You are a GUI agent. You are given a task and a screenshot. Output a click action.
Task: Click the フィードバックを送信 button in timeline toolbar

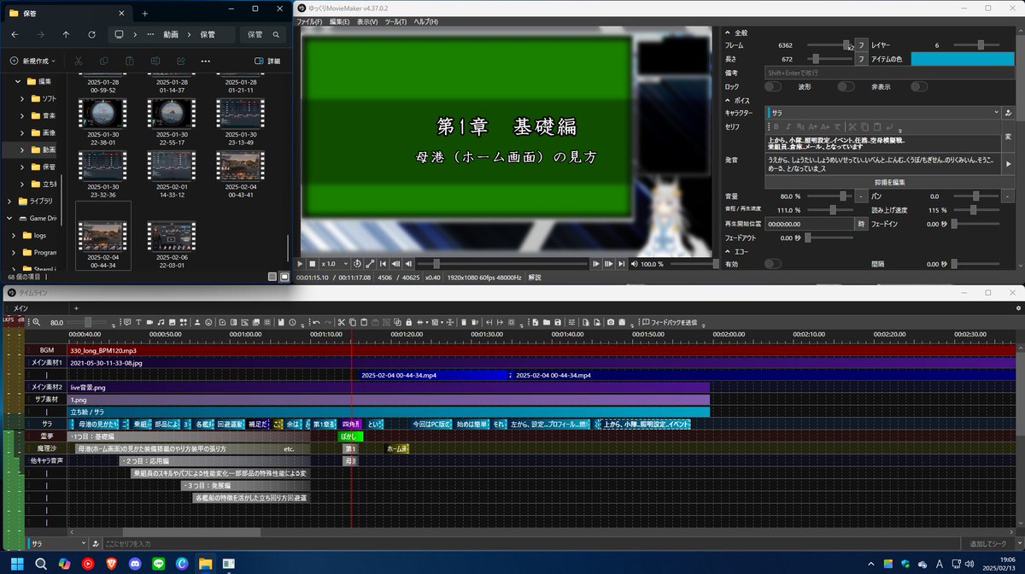pos(669,324)
